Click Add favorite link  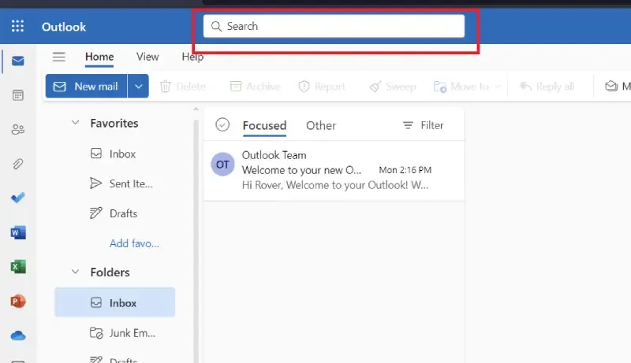pos(134,243)
